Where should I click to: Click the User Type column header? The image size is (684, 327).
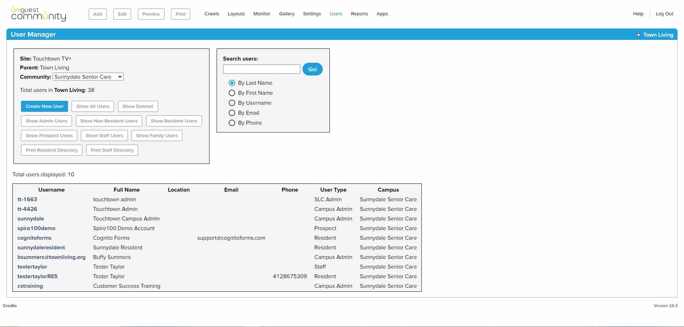pos(333,190)
